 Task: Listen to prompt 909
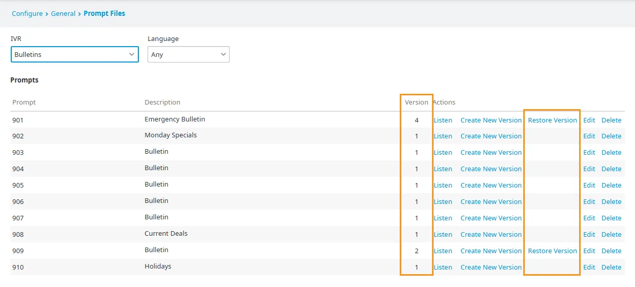tap(443, 251)
